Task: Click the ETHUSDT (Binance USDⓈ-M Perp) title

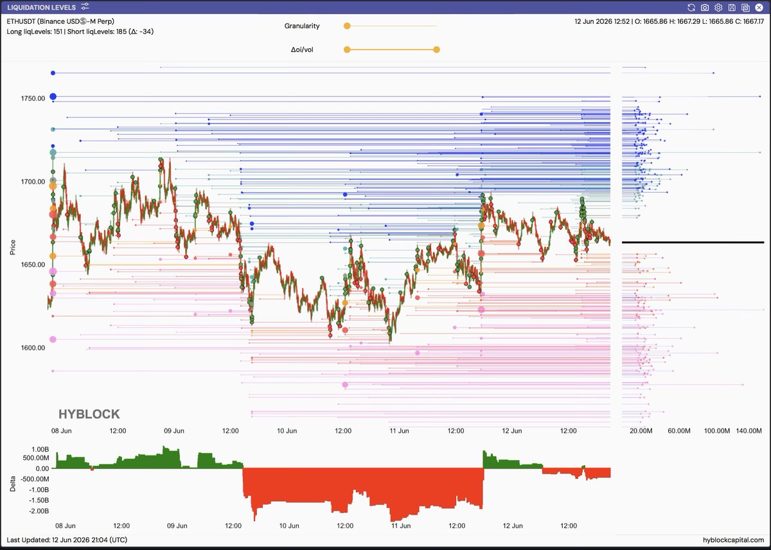Action: tap(60, 21)
